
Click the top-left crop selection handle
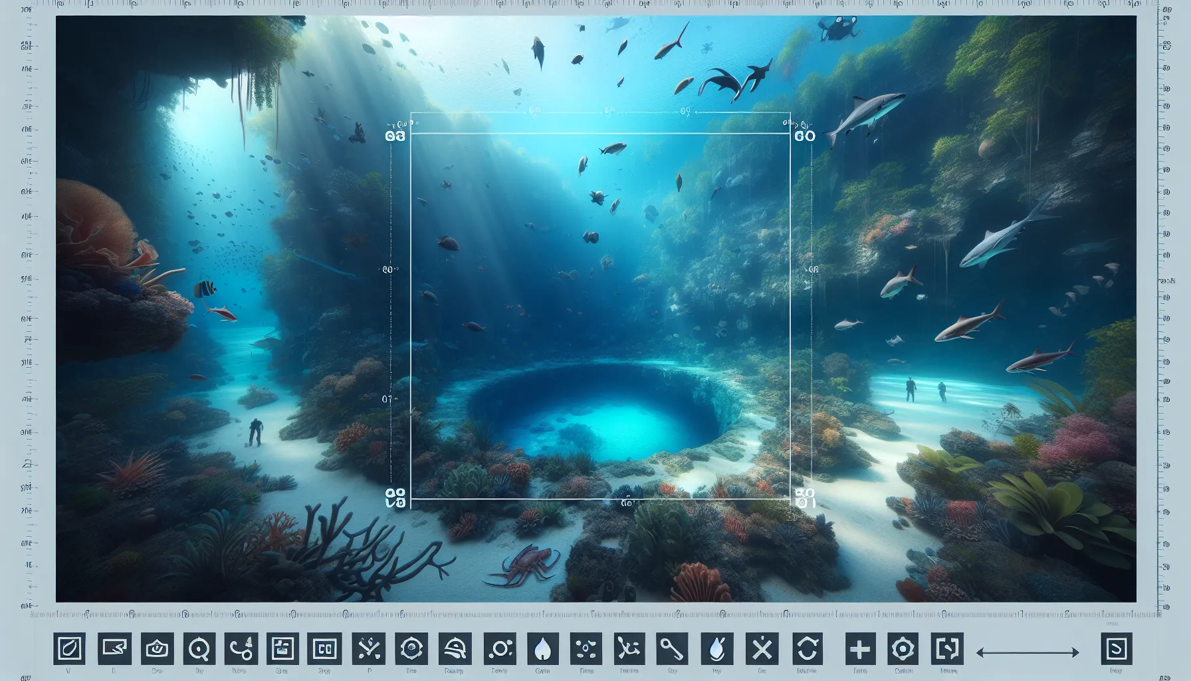coord(411,134)
